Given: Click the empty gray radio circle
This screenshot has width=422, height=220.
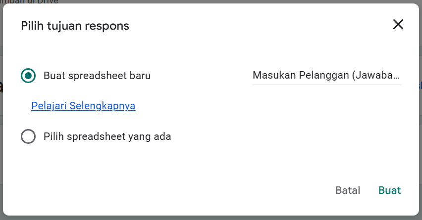Looking at the screenshot, I should point(28,136).
